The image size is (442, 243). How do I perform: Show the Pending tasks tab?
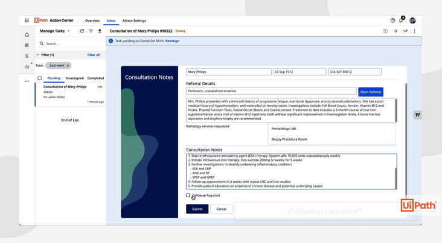(54, 78)
